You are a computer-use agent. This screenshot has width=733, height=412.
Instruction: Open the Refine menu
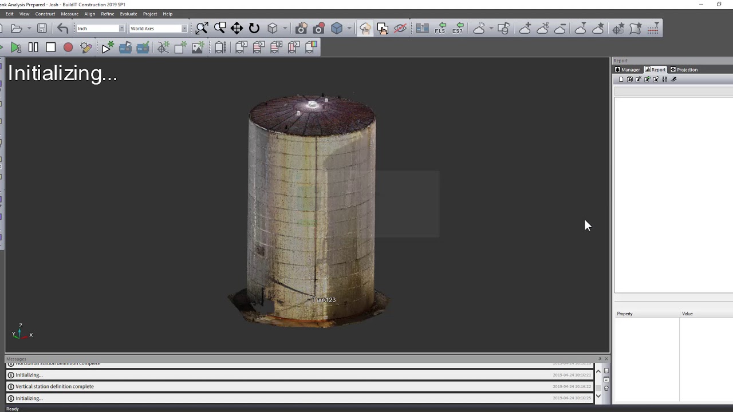tap(108, 14)
